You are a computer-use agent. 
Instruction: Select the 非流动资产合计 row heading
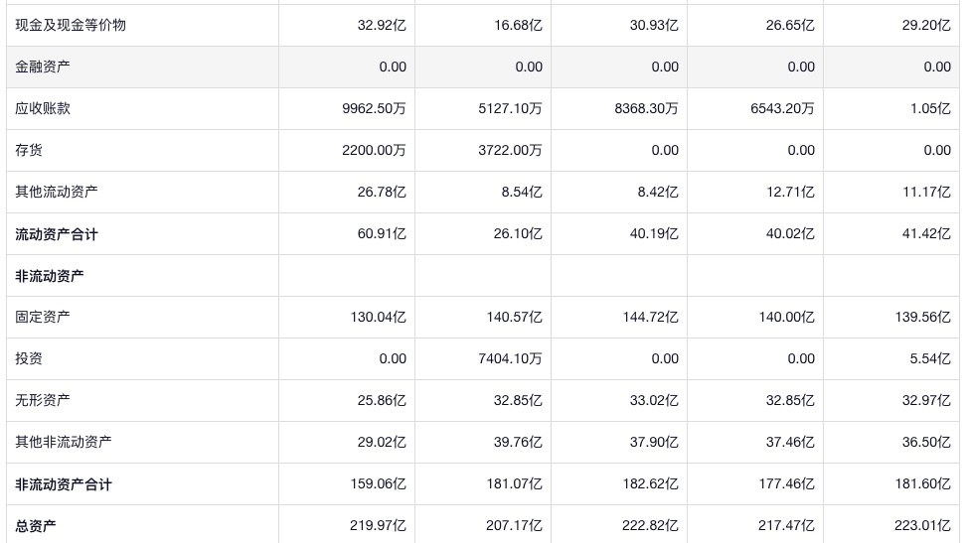click(x=64, y=484)
